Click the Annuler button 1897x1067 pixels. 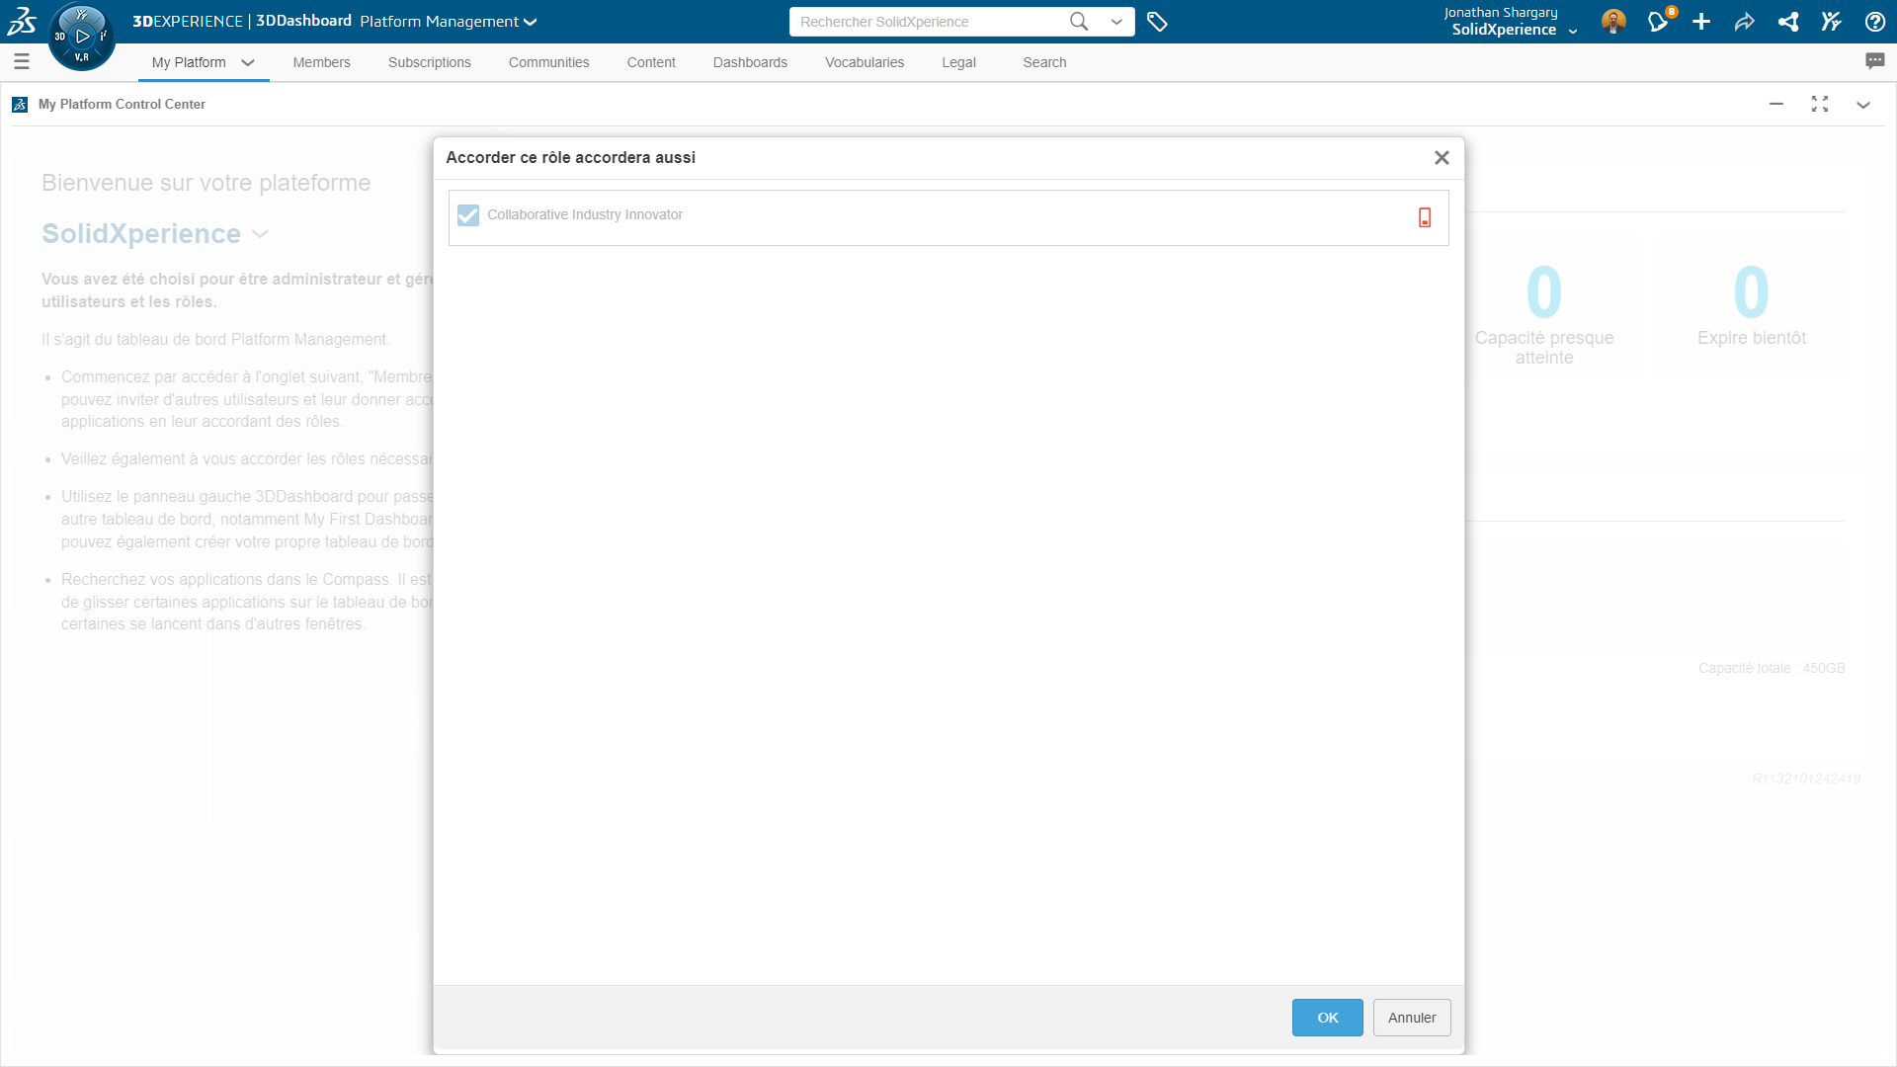pos(1412,1018)
